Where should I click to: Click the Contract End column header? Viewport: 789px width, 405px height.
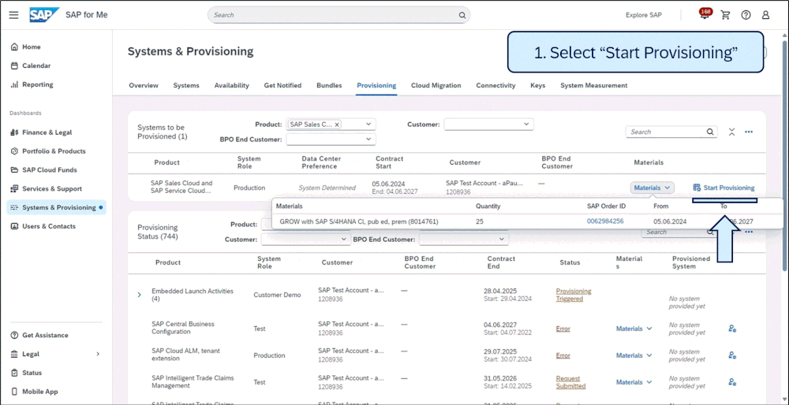pyautogui.click(x=501, y=262)
